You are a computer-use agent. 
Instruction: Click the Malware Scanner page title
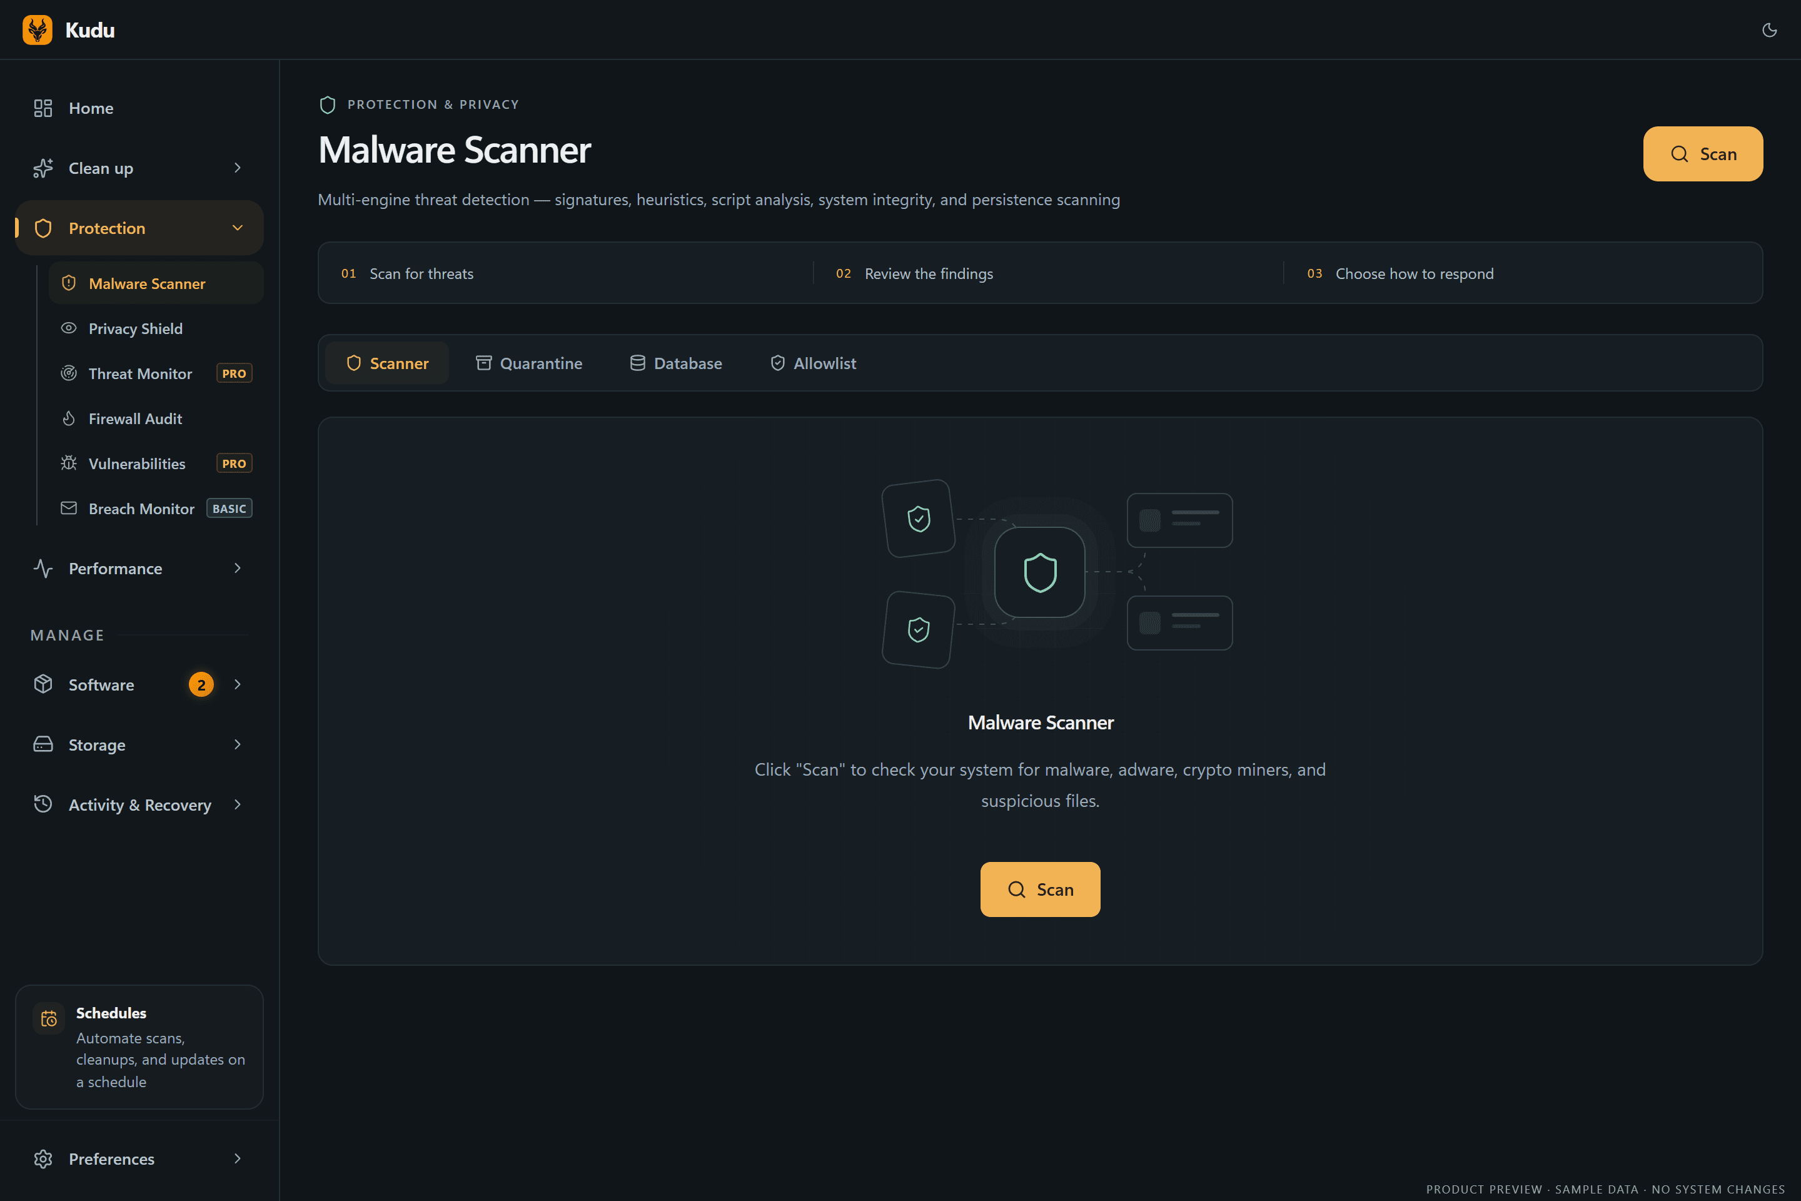click(x=455, y=150)
